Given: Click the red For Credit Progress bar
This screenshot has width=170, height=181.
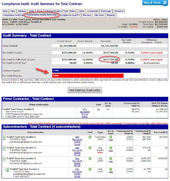Looking at the screenshot, I should [x=88, y=76].
